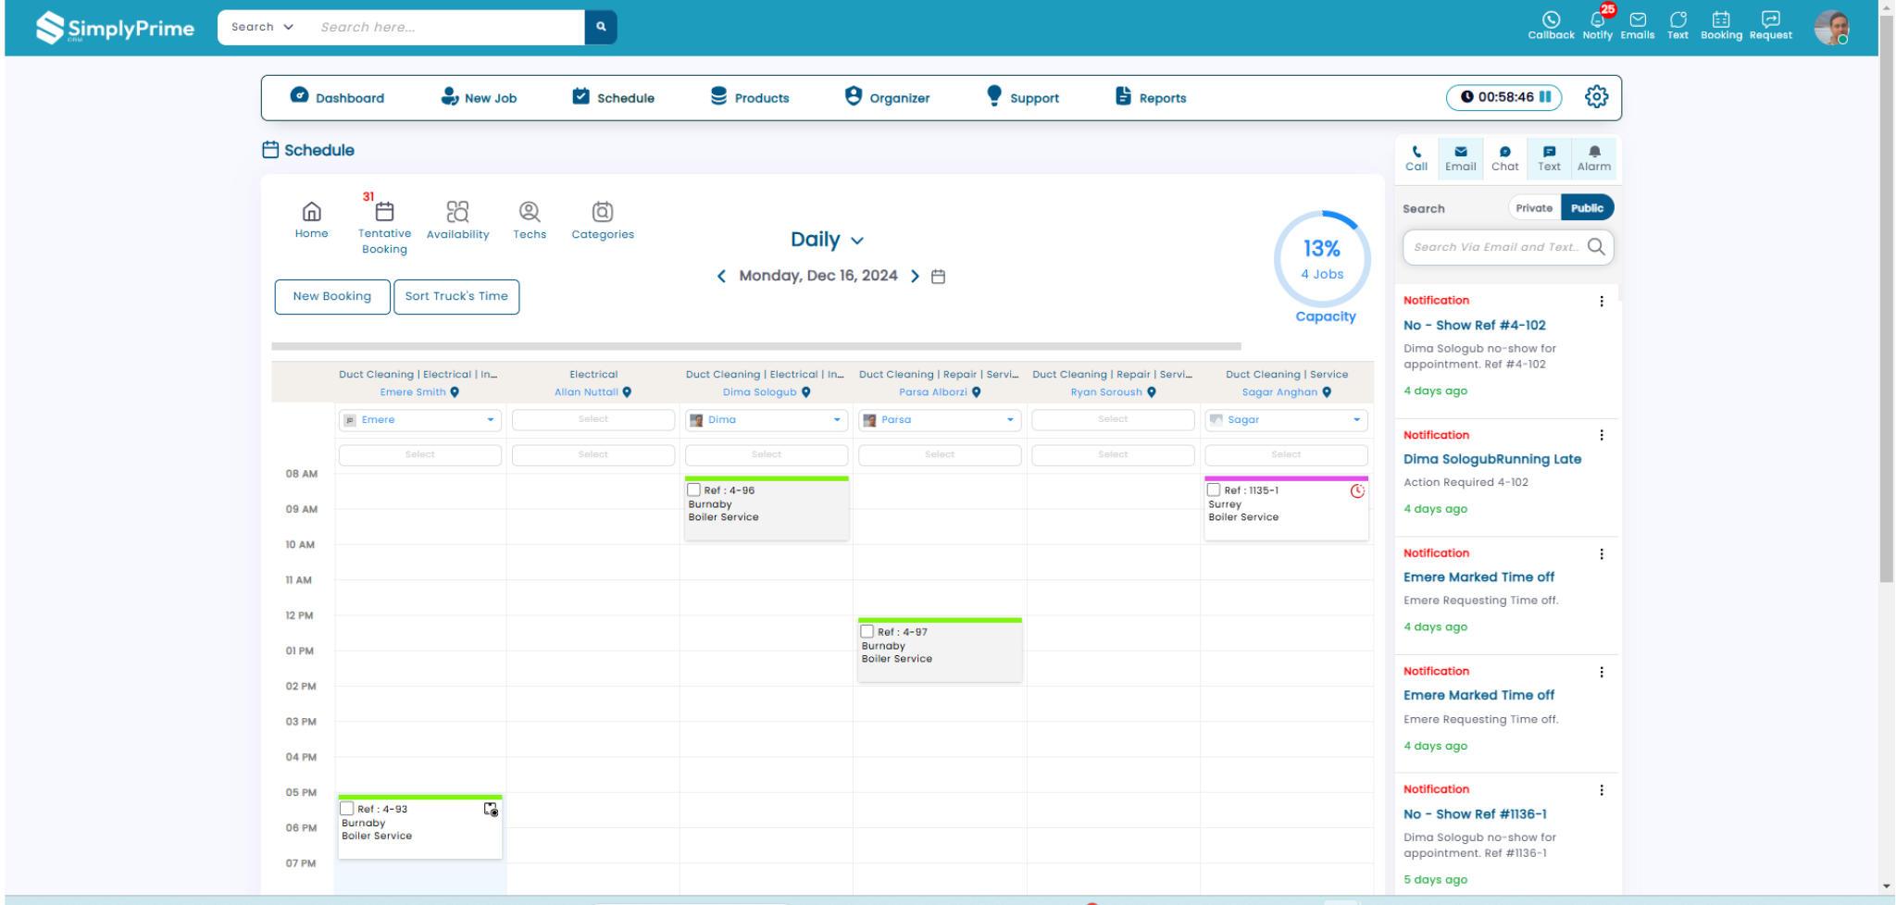
Task: Click the New Booking button
Action: [x=332, y=297]
